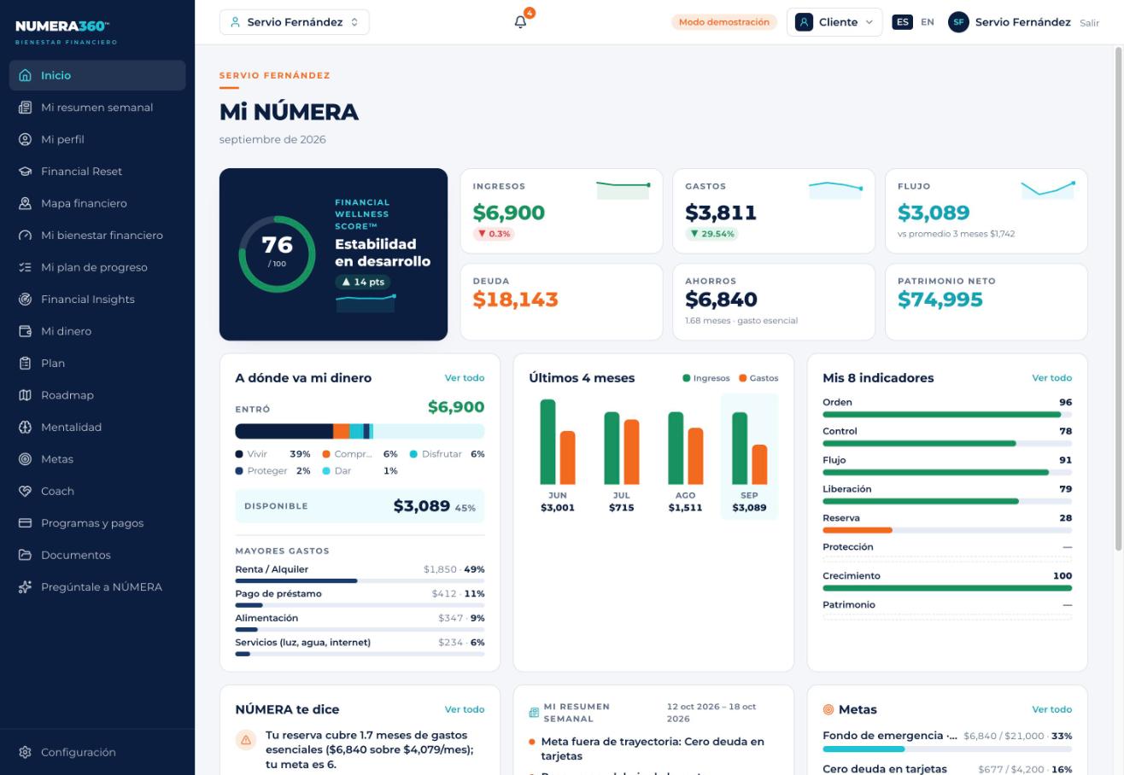The image size is (1124, 775).
Task: Select Roadmap in the sidebar
Action: (x=97, y=395)
